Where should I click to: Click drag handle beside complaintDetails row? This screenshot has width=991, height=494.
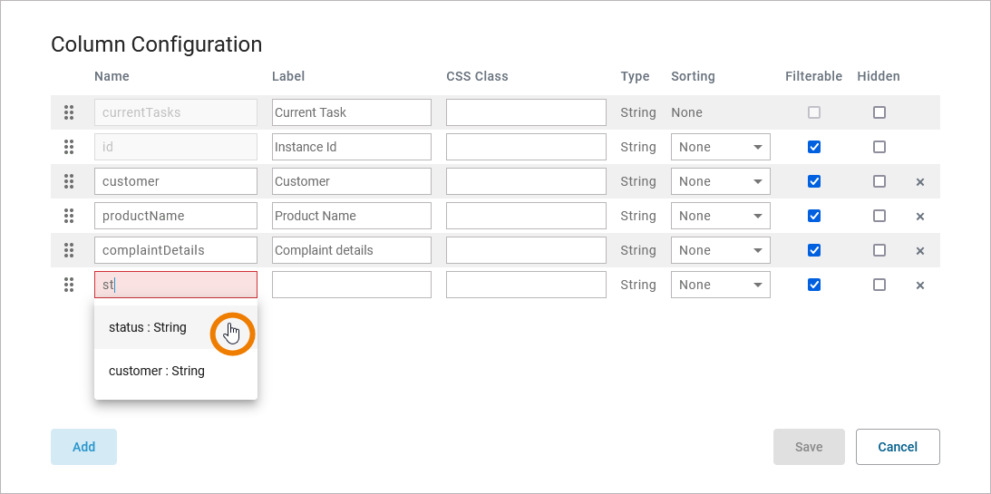(68, 250)
